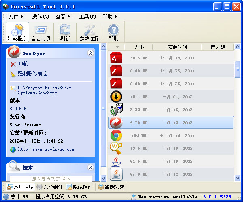Click the info icon in status bar
The width and height of the screenshot is (243, 202).
[x=6, y=197]
